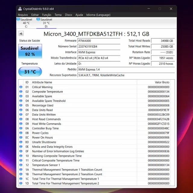Image resolution: width=193 pixels, height=193 pixels.
Task: Click the status orb of Composite Temperature row
Action: click(21, 91)
